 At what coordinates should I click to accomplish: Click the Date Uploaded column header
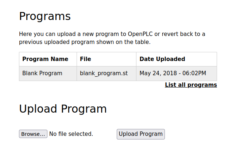click(162, 59)
